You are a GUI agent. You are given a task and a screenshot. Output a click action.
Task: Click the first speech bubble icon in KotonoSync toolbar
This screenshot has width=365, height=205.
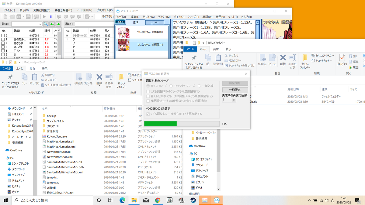[59, 17]
